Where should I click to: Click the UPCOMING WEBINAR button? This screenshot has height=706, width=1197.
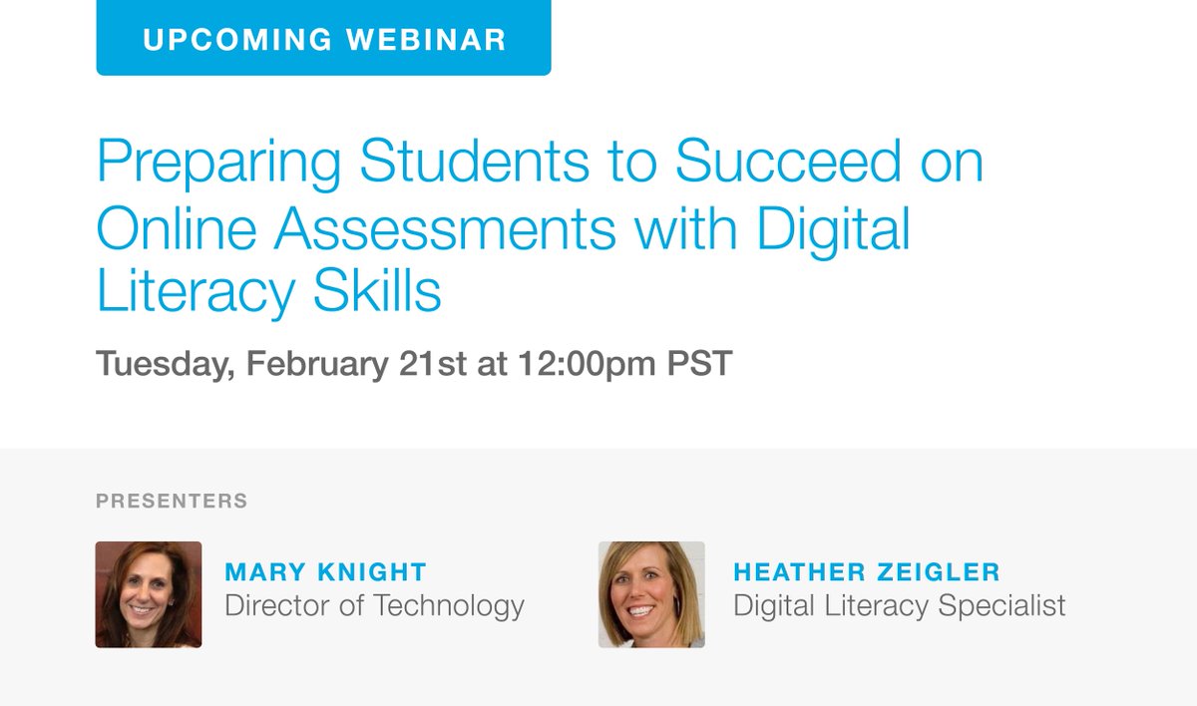tap(323, 38)
